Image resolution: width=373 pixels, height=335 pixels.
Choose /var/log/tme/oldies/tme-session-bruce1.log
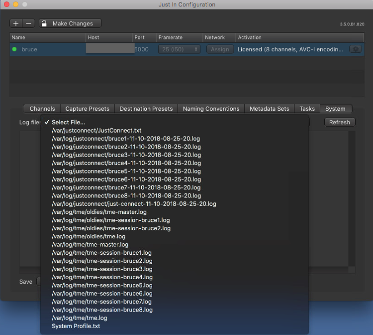175,220
